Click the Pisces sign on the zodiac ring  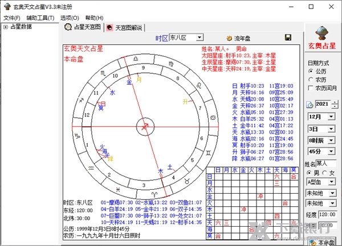click(118, 190)
